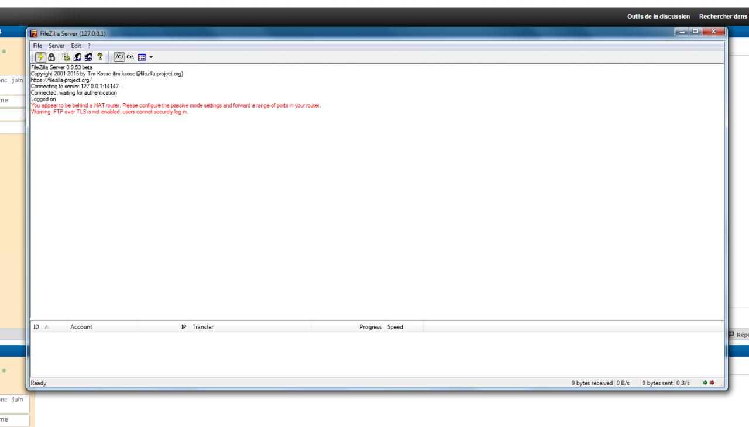Open the Edit menu
Screen dimensions: 749x427
point(76,46)
